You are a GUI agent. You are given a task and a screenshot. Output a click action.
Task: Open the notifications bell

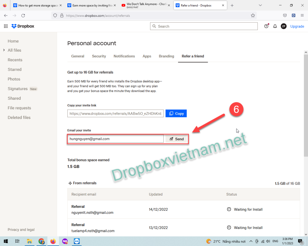click(275, 26)
